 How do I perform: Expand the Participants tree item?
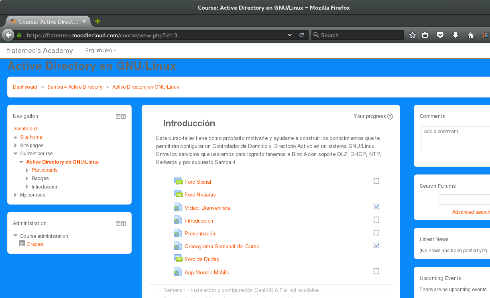26,170
